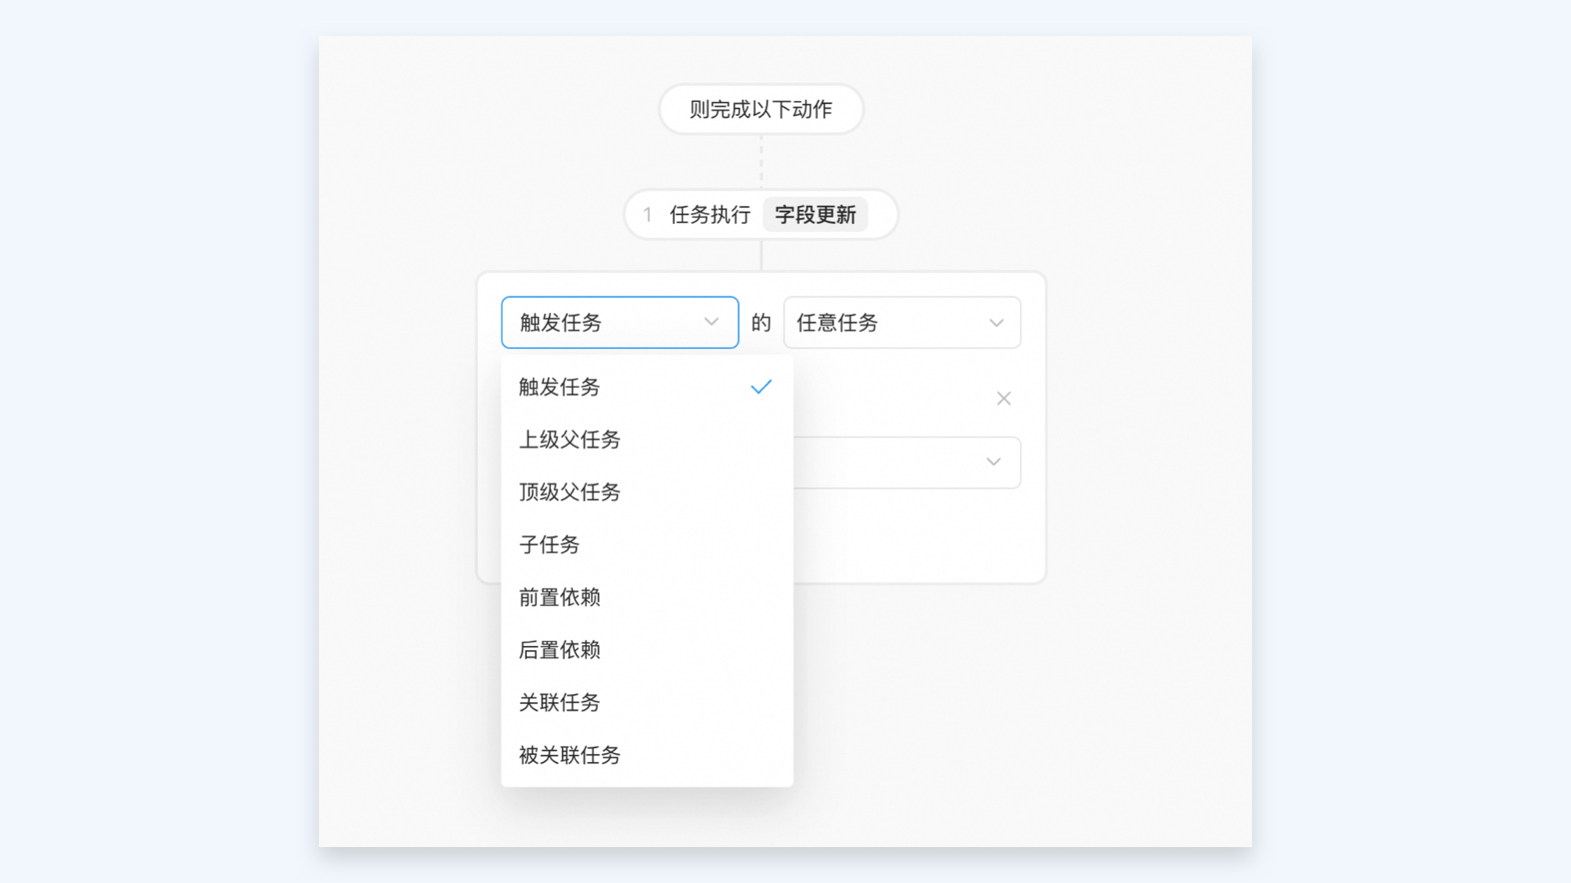Click the 的 connector label
The width and height of the screenshot is (1571, 883).
click(x=761, y=323)
